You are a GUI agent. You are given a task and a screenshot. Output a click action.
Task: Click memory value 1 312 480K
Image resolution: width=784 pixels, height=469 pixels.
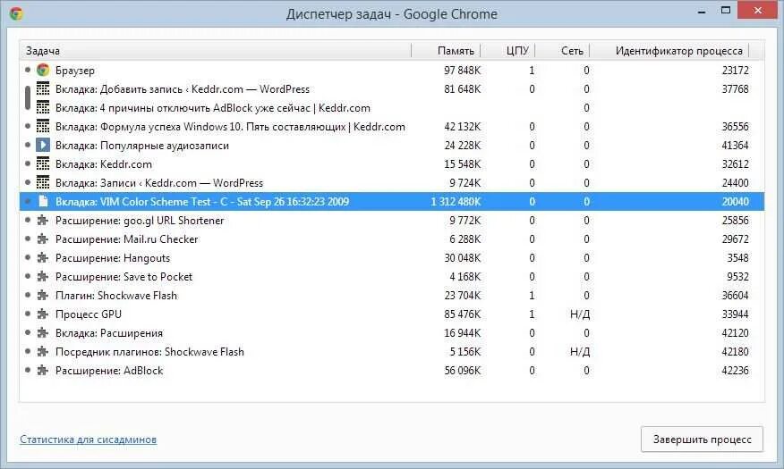point(456,202)
